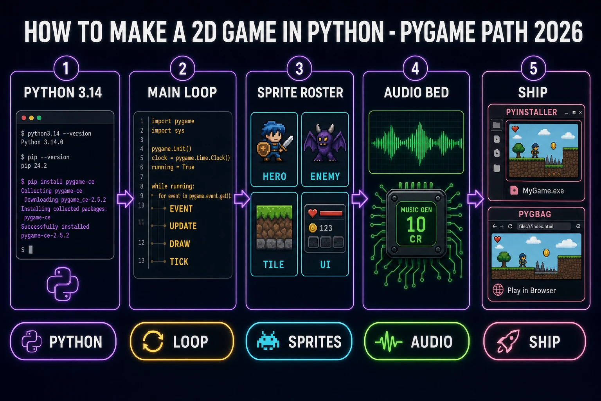Click the globe icon beside Play in Browser
Image resolution: width=601 pixels, height=401 pixels.
point(498,290)
